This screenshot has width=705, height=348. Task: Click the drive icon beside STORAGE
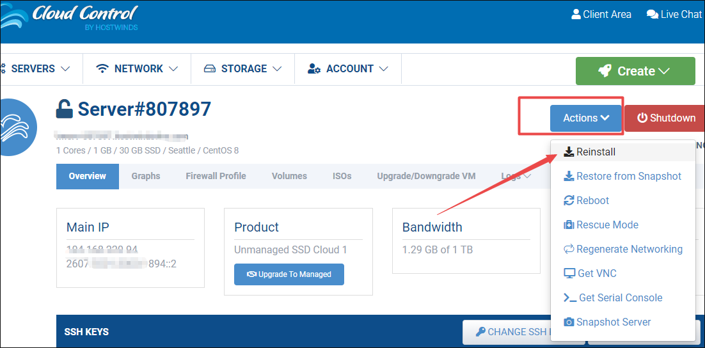(x=210, y=69)
